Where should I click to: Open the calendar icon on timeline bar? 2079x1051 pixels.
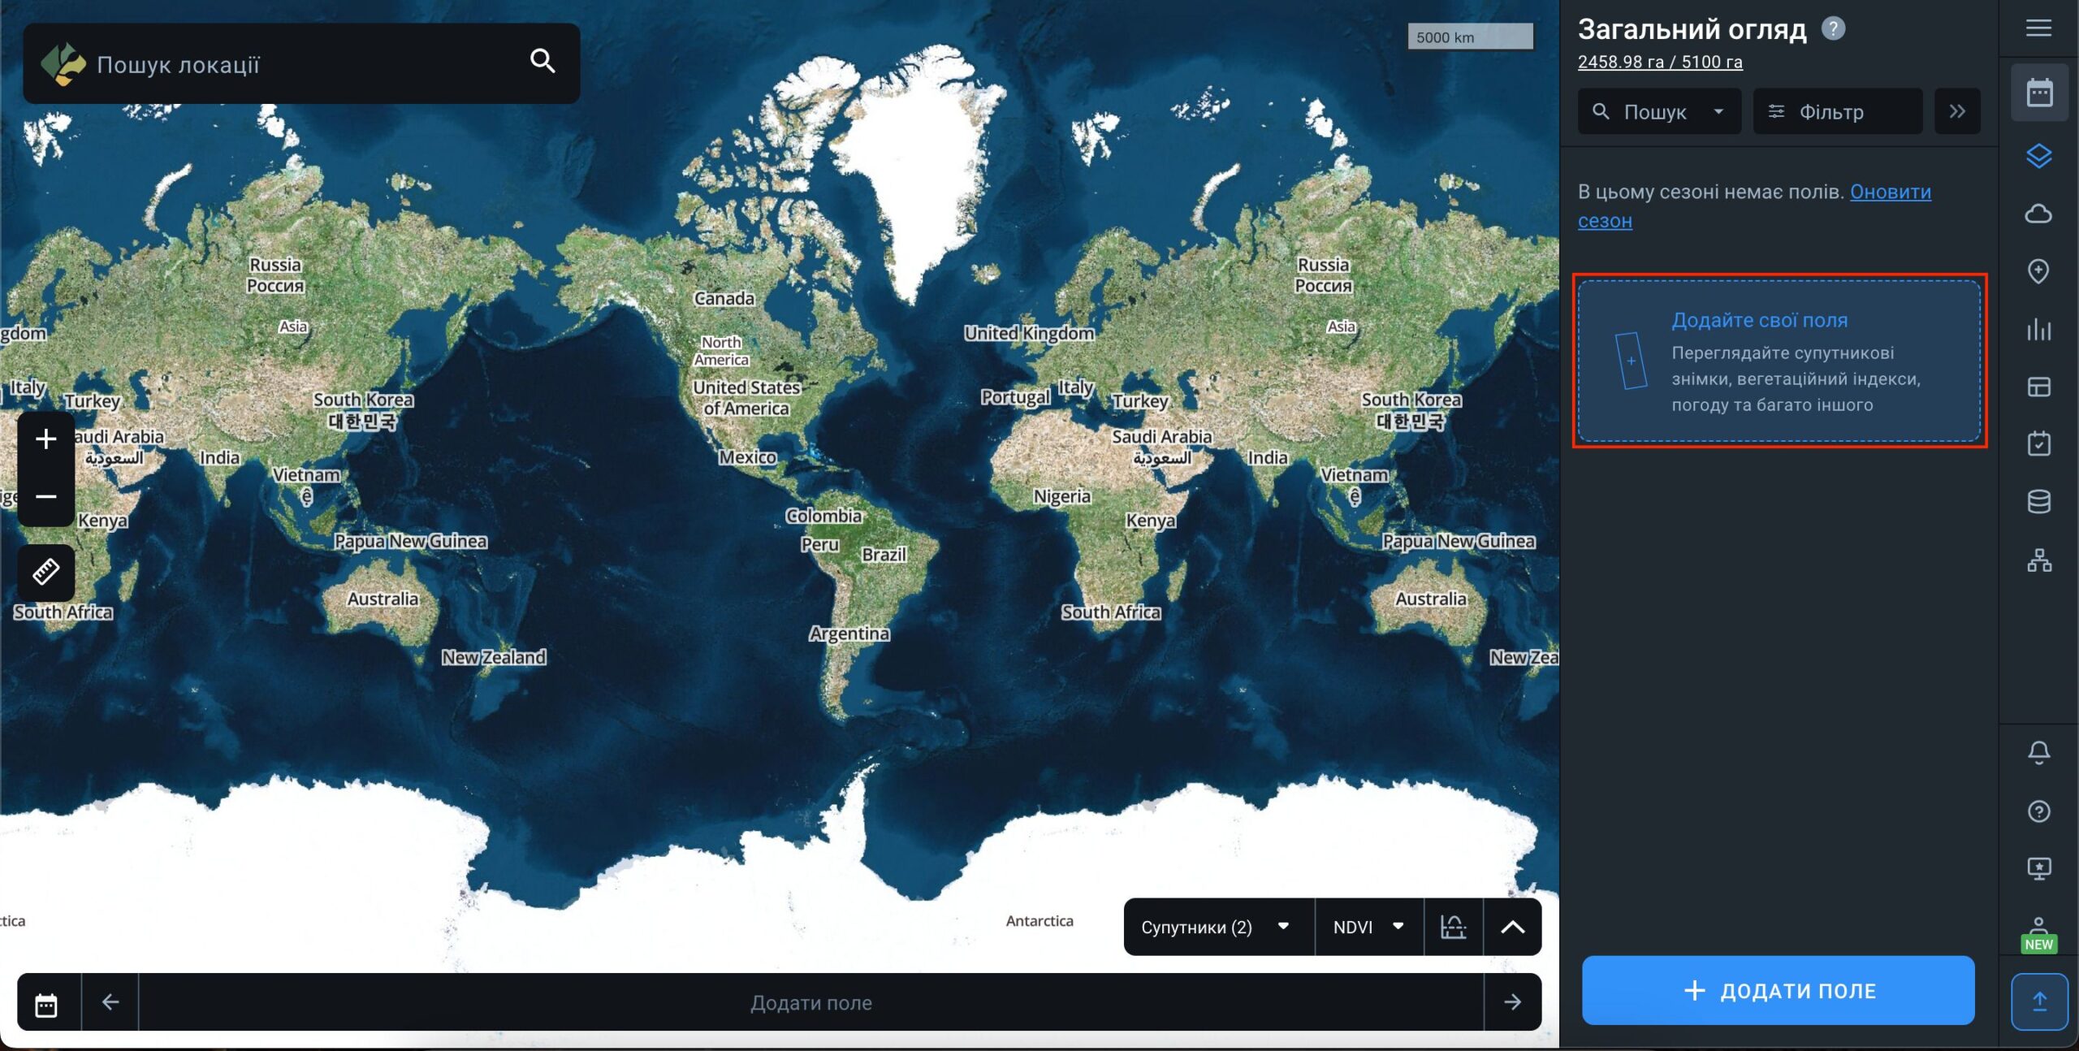(x=46, y=1004)
